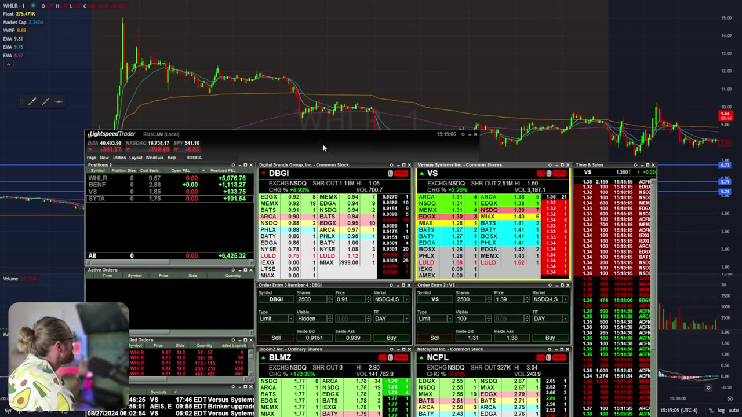Click the Sell button for VS
This screenshot has width=742, height=417.
coord(435,338)
